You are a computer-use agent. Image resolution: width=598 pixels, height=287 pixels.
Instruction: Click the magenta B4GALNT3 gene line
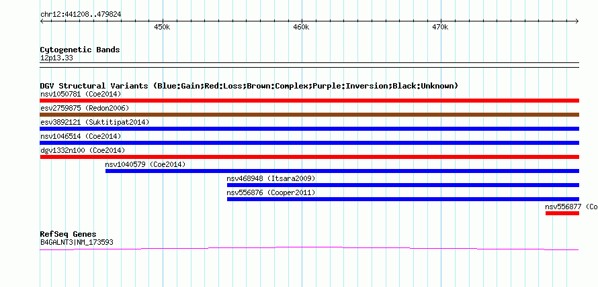(x=309, y=249)
